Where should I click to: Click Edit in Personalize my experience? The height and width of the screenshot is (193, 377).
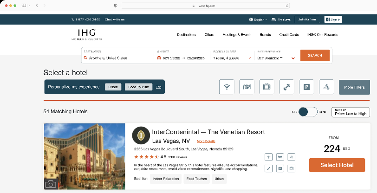158,87
